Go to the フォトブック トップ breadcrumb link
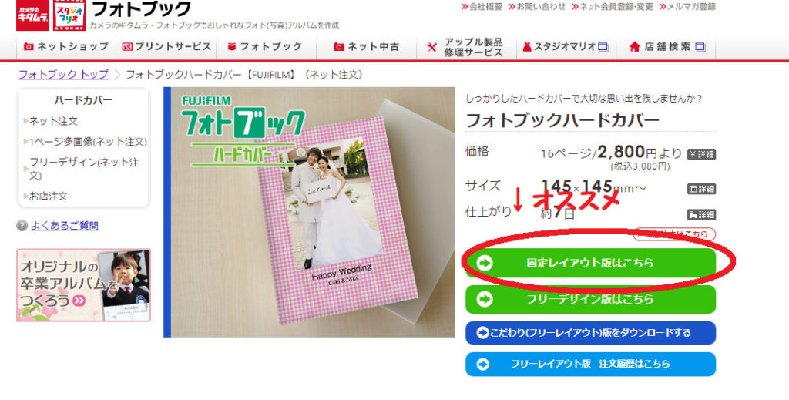 [x=63, y=75]
